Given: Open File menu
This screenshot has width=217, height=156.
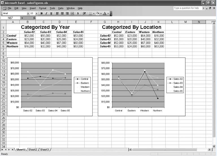Looking at the screenshot, I should [x=9, y=8].
